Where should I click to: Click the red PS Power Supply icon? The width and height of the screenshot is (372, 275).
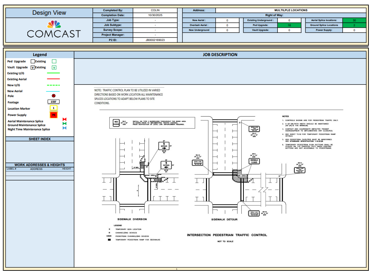(54, 115)
